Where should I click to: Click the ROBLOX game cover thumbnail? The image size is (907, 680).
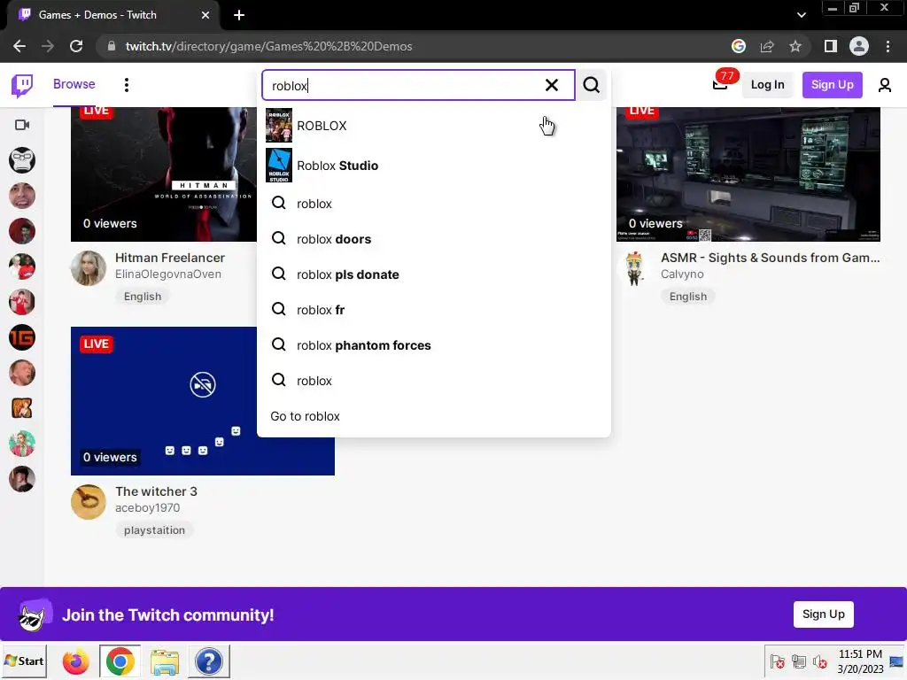[279, 126]
